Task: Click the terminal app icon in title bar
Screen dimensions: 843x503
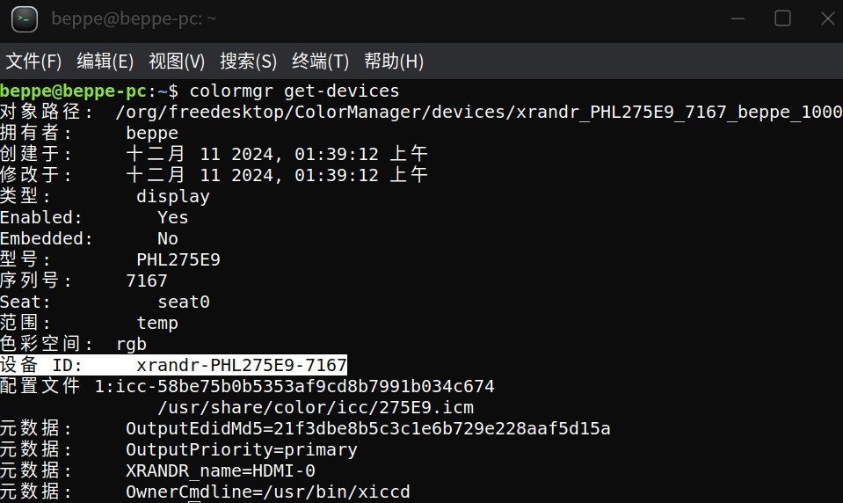Action: point(25,19)
